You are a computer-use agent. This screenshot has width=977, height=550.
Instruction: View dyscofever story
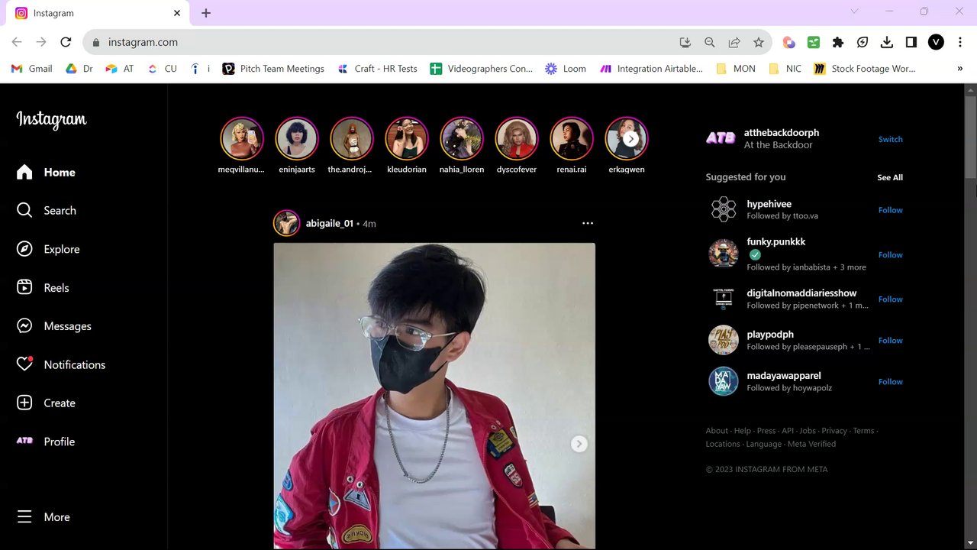tap(517, 139)
